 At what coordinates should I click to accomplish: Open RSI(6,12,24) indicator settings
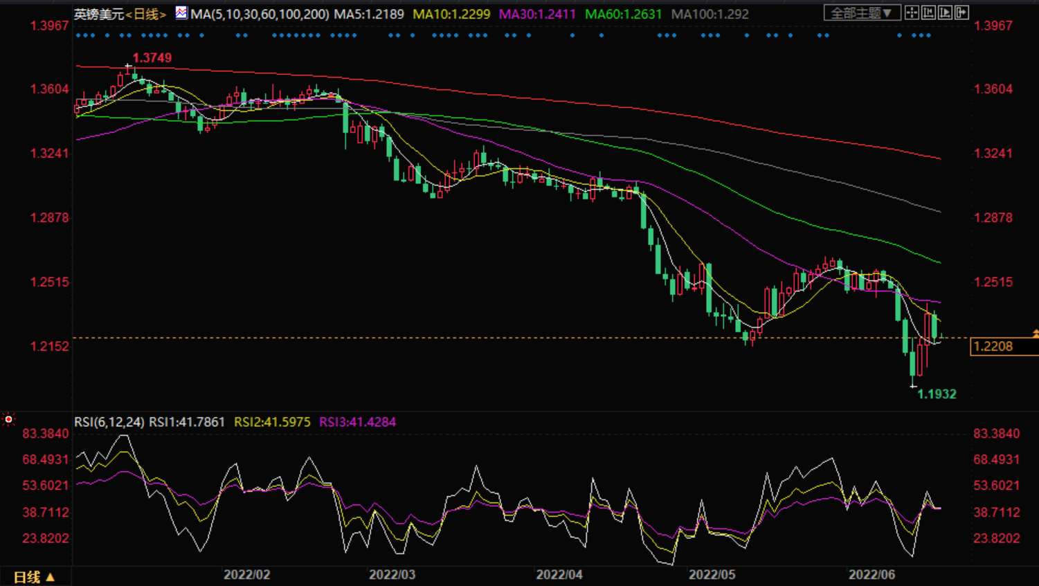(109, 422)
